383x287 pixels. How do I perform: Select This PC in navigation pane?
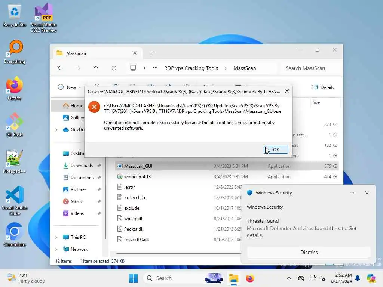(x=78, y=237)
